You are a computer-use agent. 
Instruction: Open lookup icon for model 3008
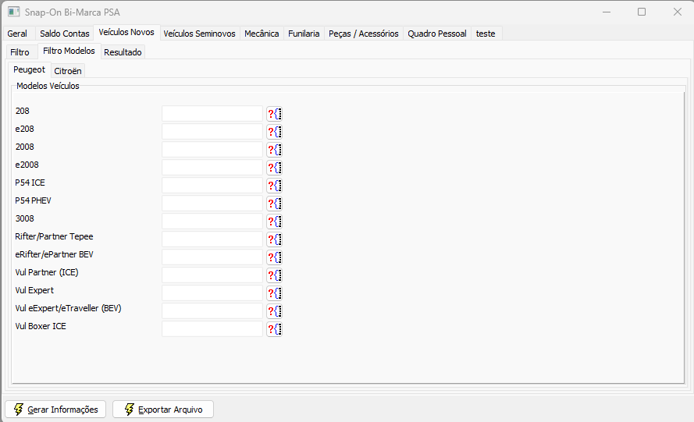coord(275,222)
